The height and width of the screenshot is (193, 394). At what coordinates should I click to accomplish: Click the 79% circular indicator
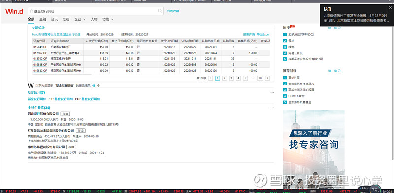375,190
